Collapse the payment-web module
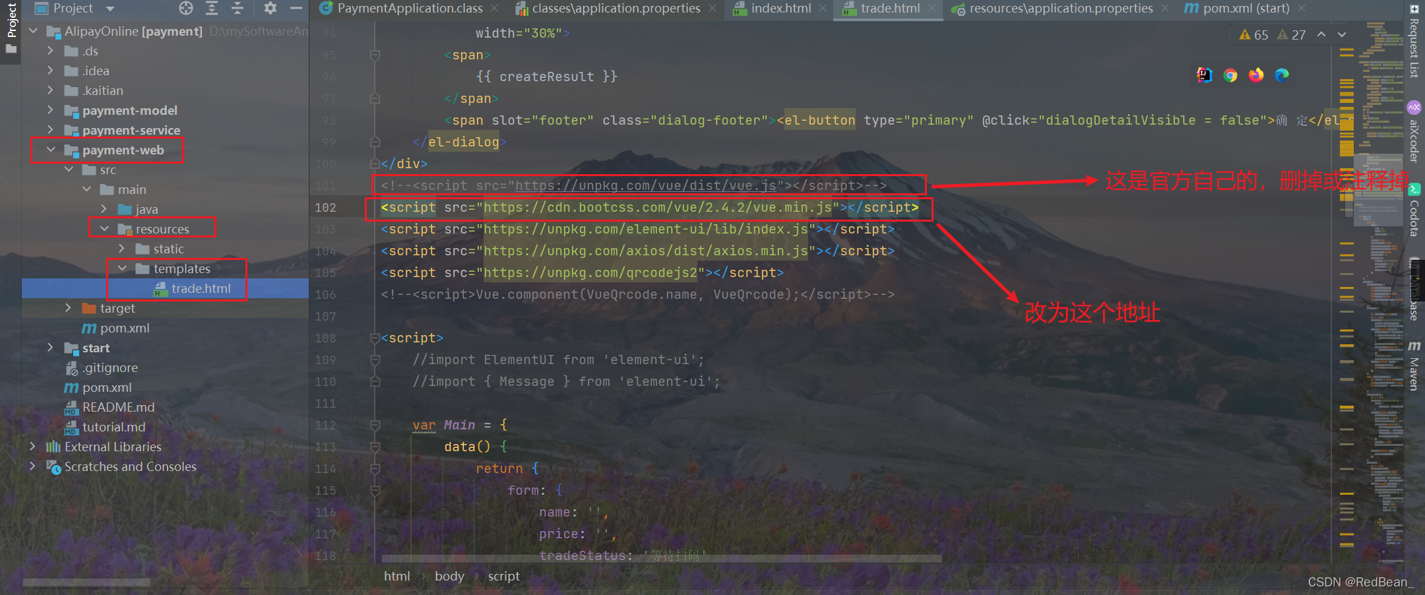Screen dimensions: 1425x595 tap(51, 150)
